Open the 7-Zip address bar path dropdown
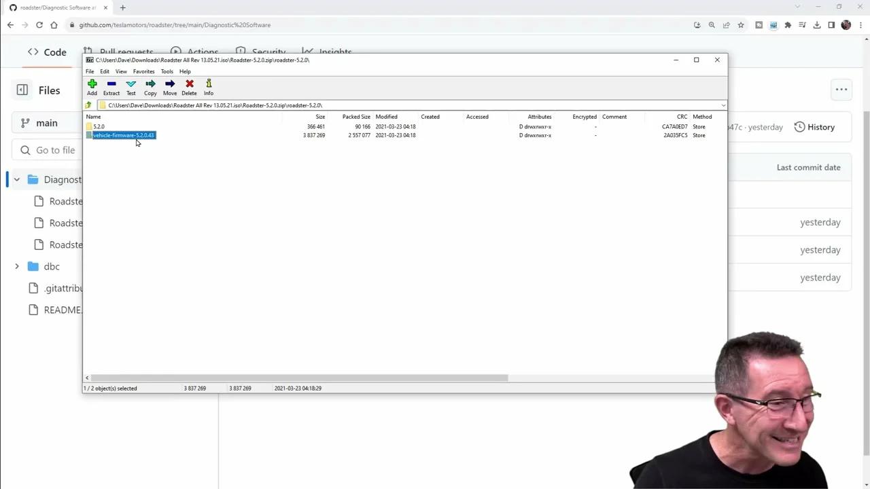This screenshot has height=489, width=870. [x=723, y=105]
